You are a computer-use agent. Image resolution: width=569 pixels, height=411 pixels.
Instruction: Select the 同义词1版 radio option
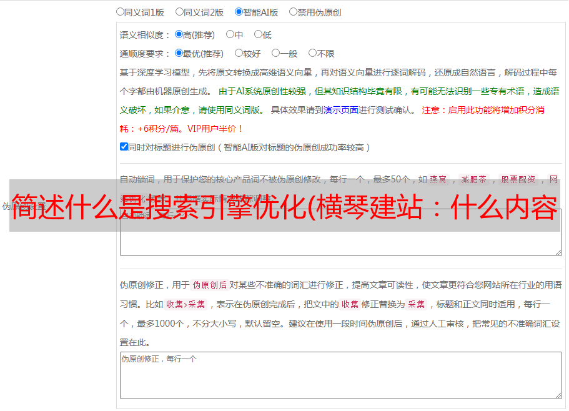pyautogui.click(x=120, y=12)
